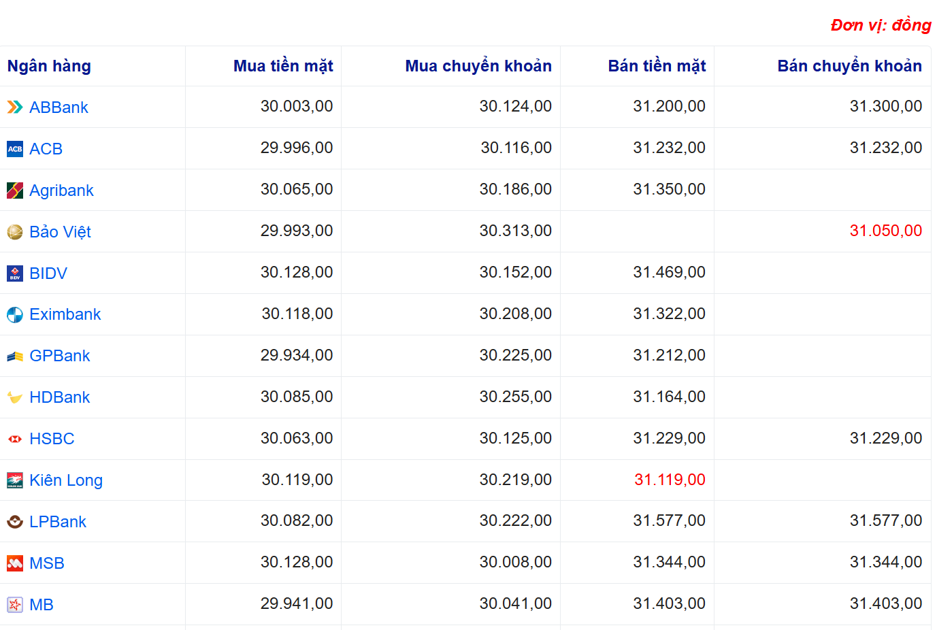Viewport: 937px width, 630px height.
Task: Click the BIDV logo icon
Action: click(x=15, y=273)
